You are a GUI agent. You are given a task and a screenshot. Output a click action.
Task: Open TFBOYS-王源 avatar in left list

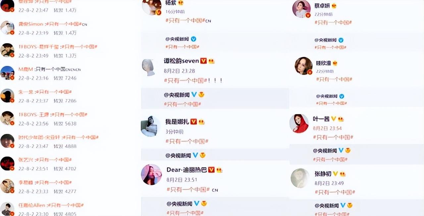[7, 118]
